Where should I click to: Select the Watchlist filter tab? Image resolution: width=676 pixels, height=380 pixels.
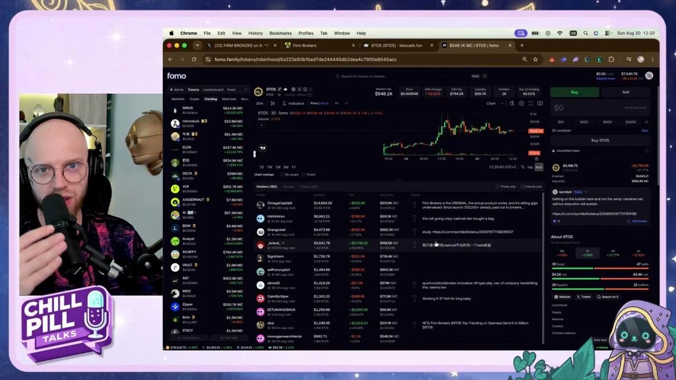[x=177, y=99]
